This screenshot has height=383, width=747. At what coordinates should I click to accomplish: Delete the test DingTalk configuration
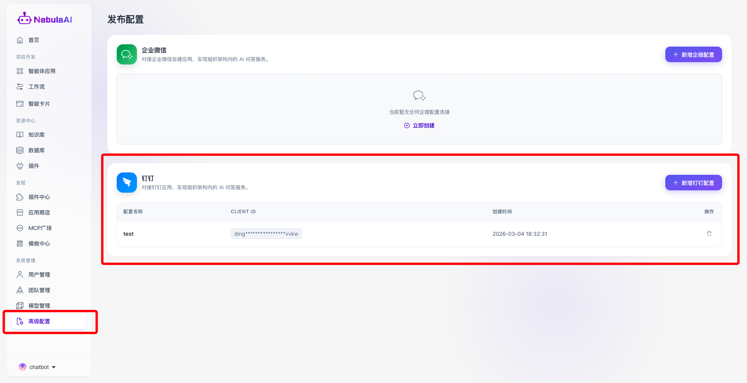point(709,233)
